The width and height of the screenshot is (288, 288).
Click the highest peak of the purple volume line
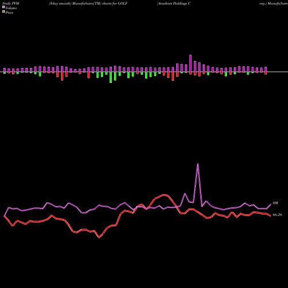198,164
